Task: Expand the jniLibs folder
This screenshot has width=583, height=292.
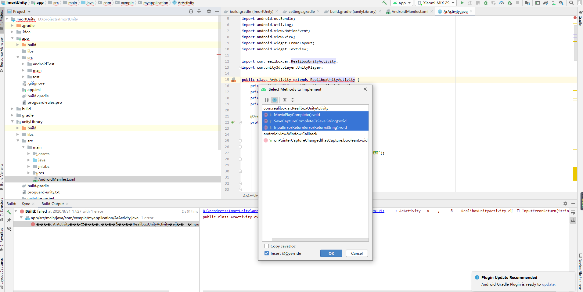Action: coord(29,166)
